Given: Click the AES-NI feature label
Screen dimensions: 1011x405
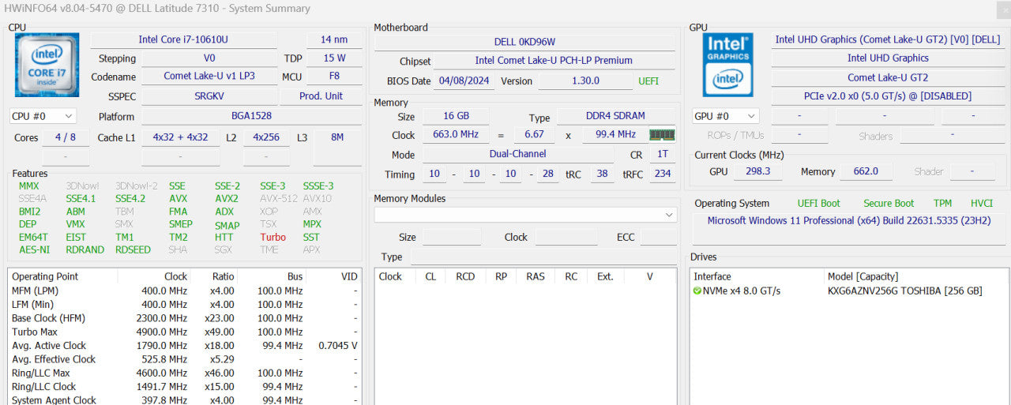Looking at the screenshot, I should coord(34,249).
